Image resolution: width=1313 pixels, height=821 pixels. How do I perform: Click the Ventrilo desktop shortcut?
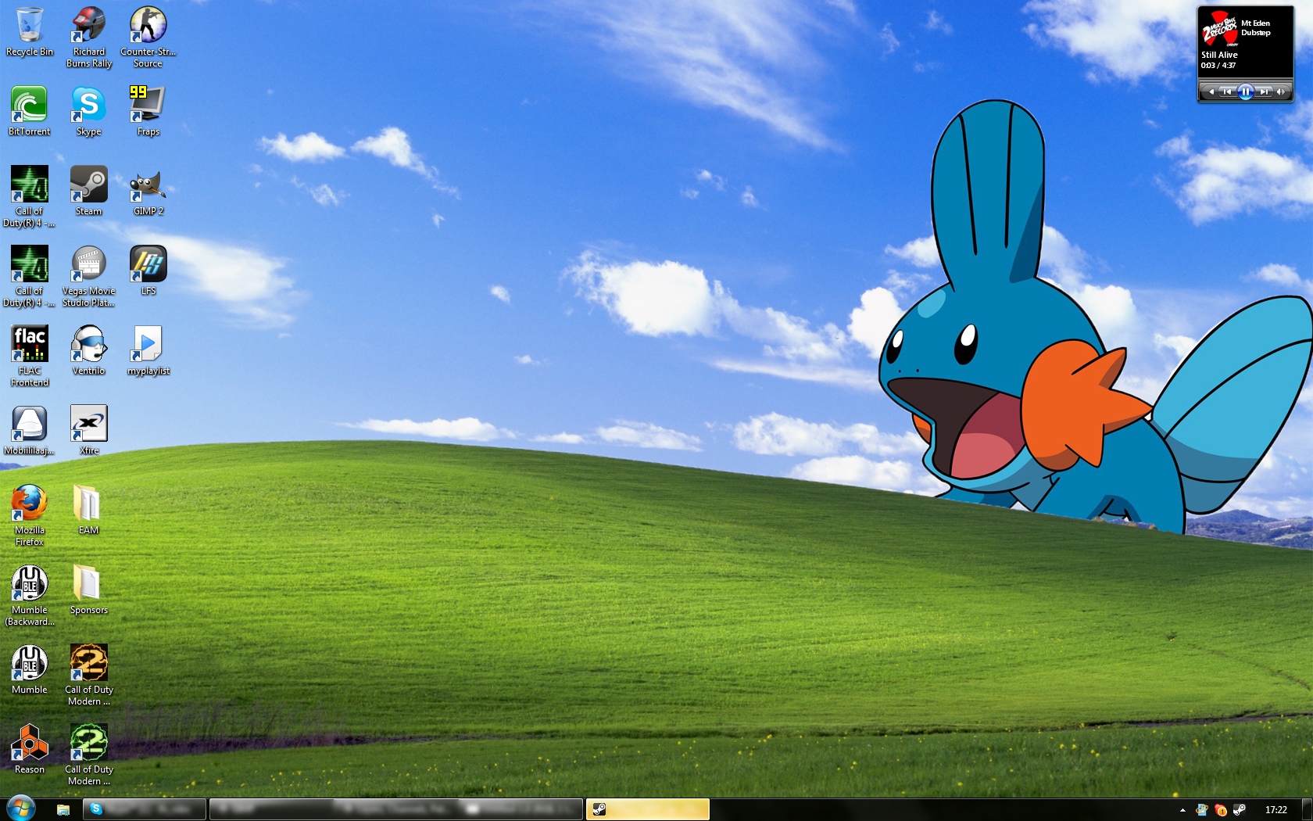(89, 350)
